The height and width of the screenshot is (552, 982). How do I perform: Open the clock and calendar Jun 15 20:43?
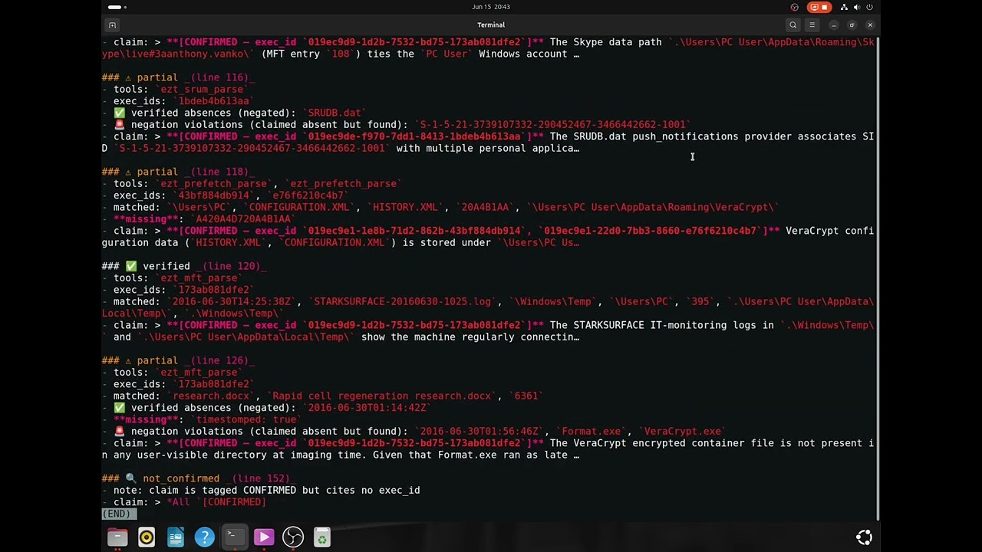click(491, 7)
